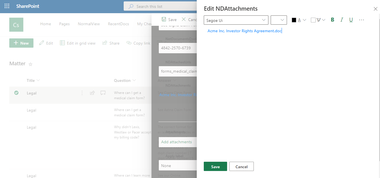Cancel the NDAttachments edit panel
This screenshot has height=178, width=380.
pyautogui.click(x=241, y=167)
